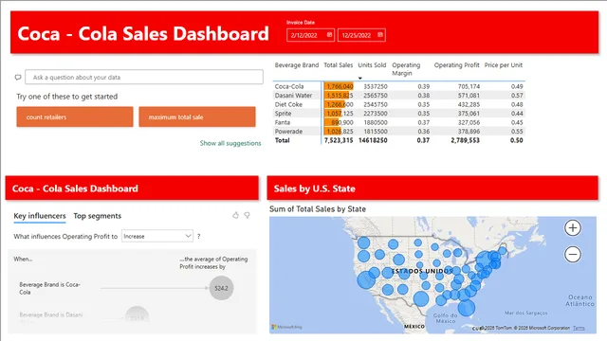Click the question mark help next to Increase dropdown
Image resolution: width=607 pixels, height=341 pixels.
click(x=198, y=236)
